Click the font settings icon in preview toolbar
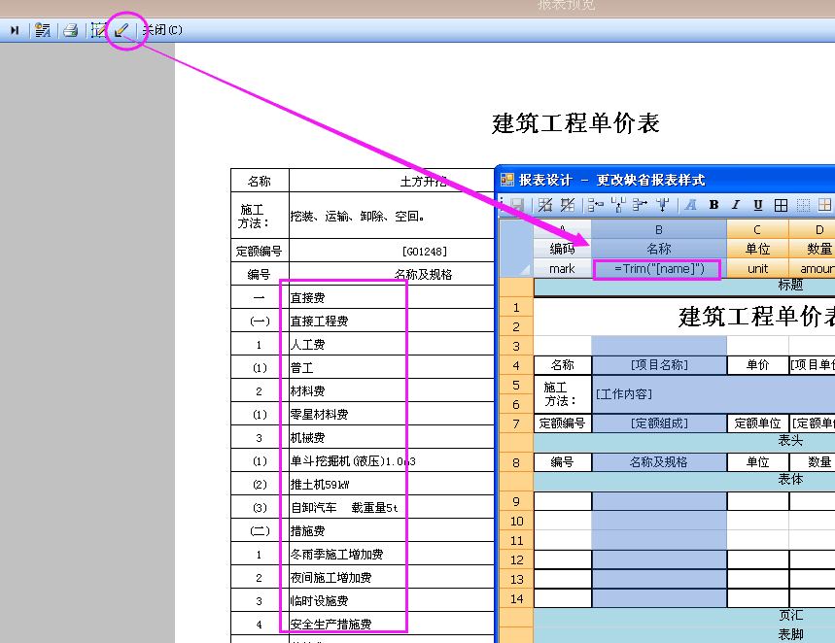This screenshot has width=835, height=643. [43, 30]
